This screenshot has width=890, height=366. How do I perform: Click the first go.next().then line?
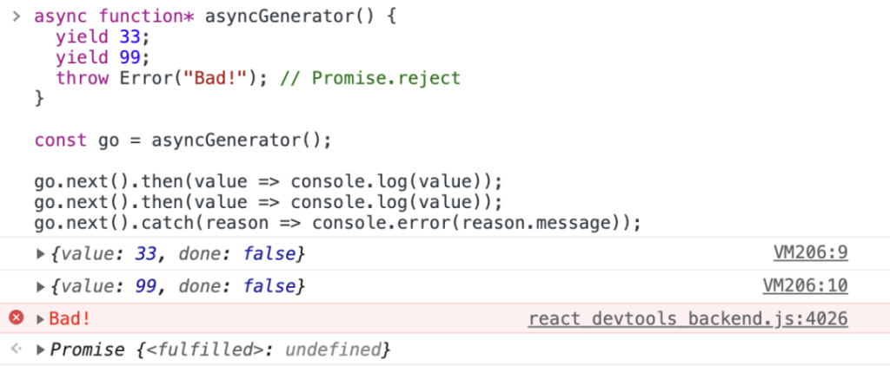click(x=269, y=182)
